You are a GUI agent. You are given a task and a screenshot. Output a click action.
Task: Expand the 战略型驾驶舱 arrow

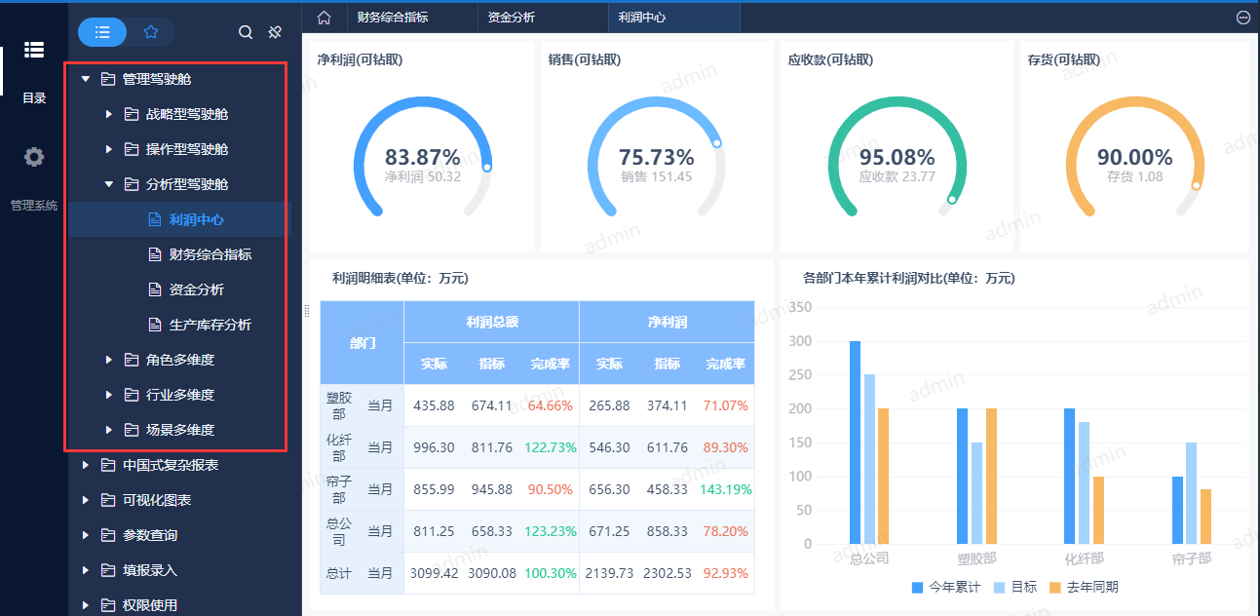[109, 114]
